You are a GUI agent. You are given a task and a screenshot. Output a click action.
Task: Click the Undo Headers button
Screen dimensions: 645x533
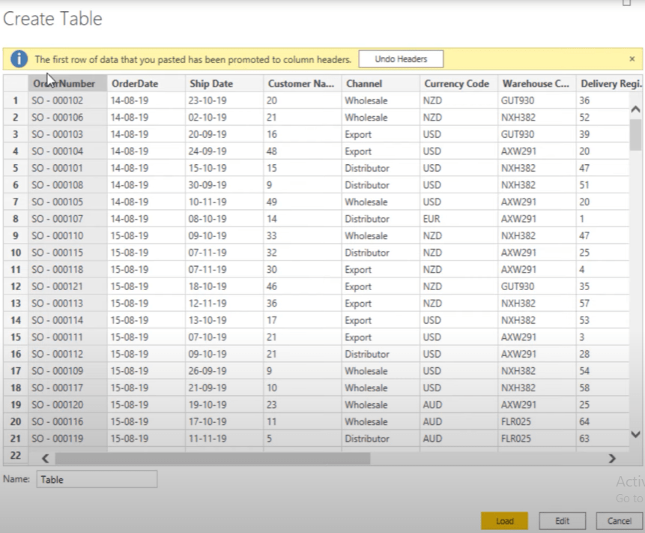(401, 59)
